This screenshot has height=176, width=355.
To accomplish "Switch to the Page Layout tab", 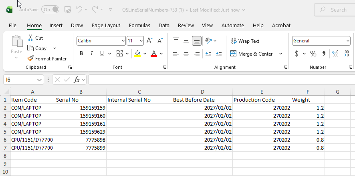I will click(x=106, y=25).
